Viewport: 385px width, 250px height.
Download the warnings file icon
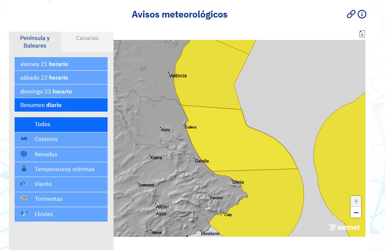[x=362, y=34]
